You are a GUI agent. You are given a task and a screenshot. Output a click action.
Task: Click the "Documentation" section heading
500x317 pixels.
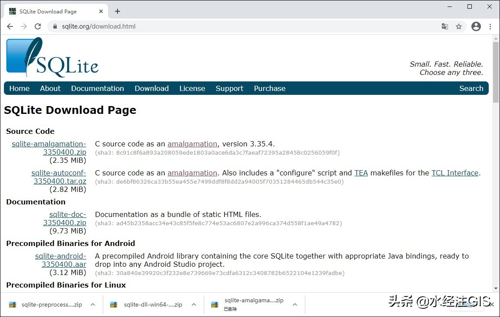[x=36, y=202]
